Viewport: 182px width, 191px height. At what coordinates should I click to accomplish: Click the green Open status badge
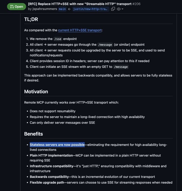(17, 6)
